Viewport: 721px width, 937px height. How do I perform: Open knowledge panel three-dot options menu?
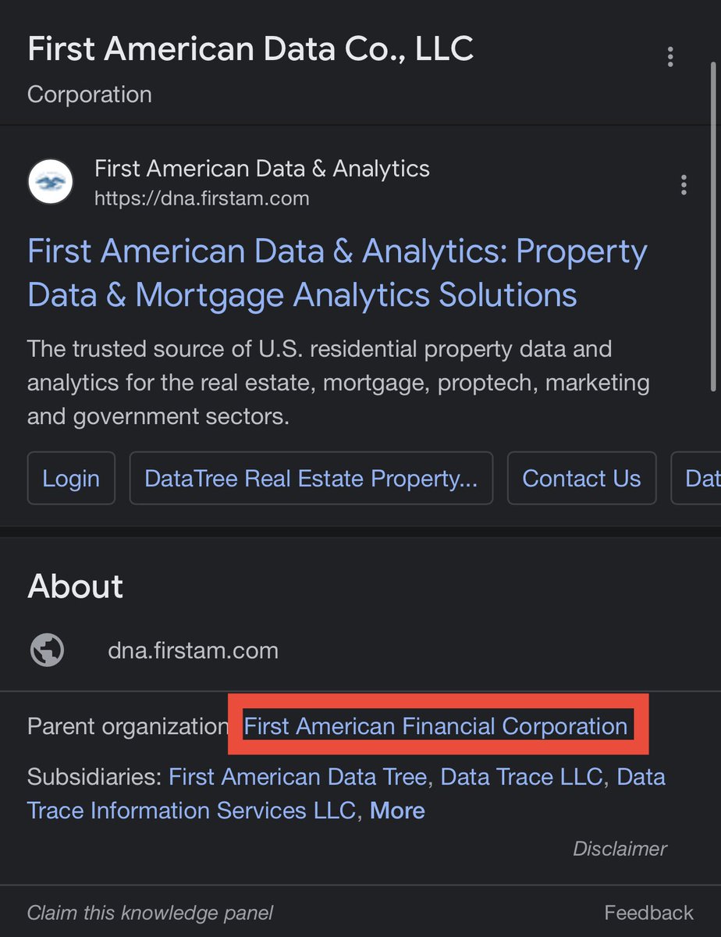coord(670,56)
